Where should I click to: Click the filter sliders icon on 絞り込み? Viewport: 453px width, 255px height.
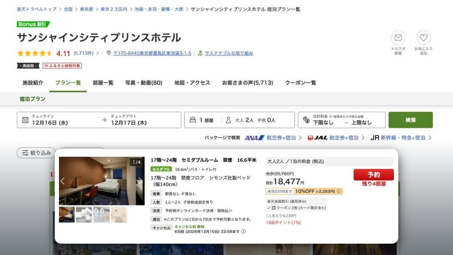[25, 153]
